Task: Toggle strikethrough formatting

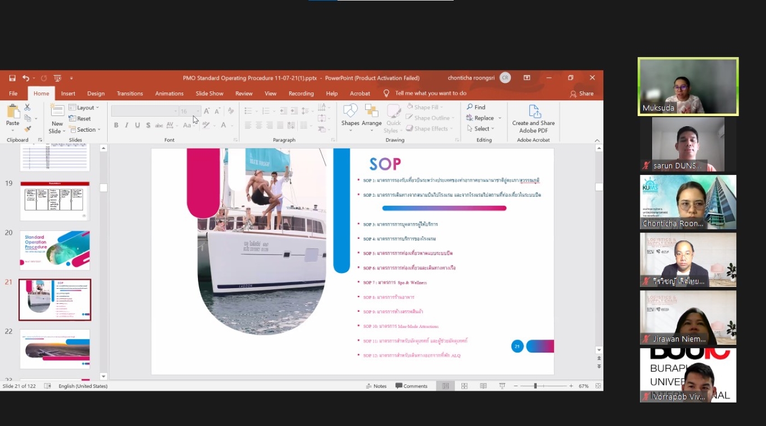Action: [x=159, y=125]
